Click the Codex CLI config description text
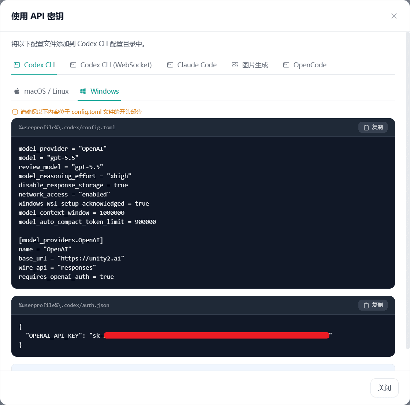The image size is (410, 405). [x=78, y=44]
